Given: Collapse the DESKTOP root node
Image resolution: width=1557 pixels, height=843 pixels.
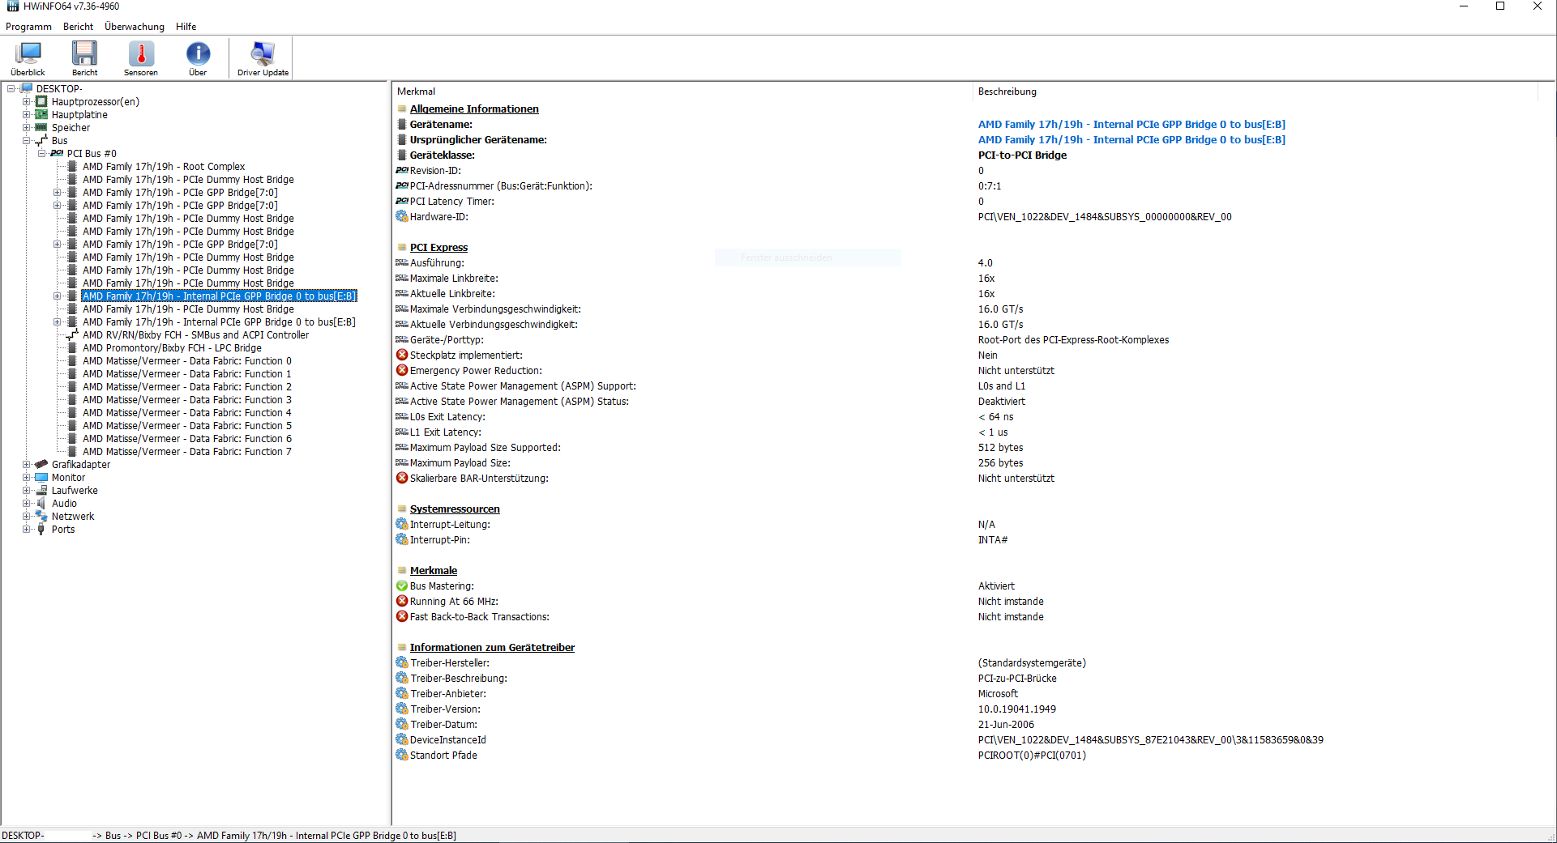Looking at the screenshot, I should (11, 89).
